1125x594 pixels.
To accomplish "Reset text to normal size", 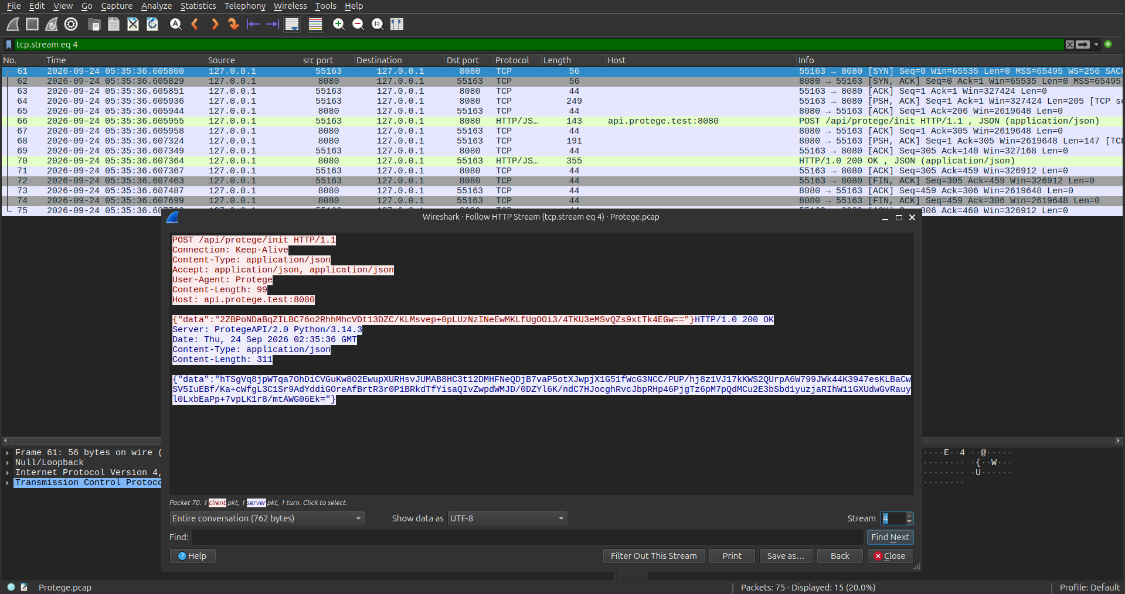I will 378,24.
